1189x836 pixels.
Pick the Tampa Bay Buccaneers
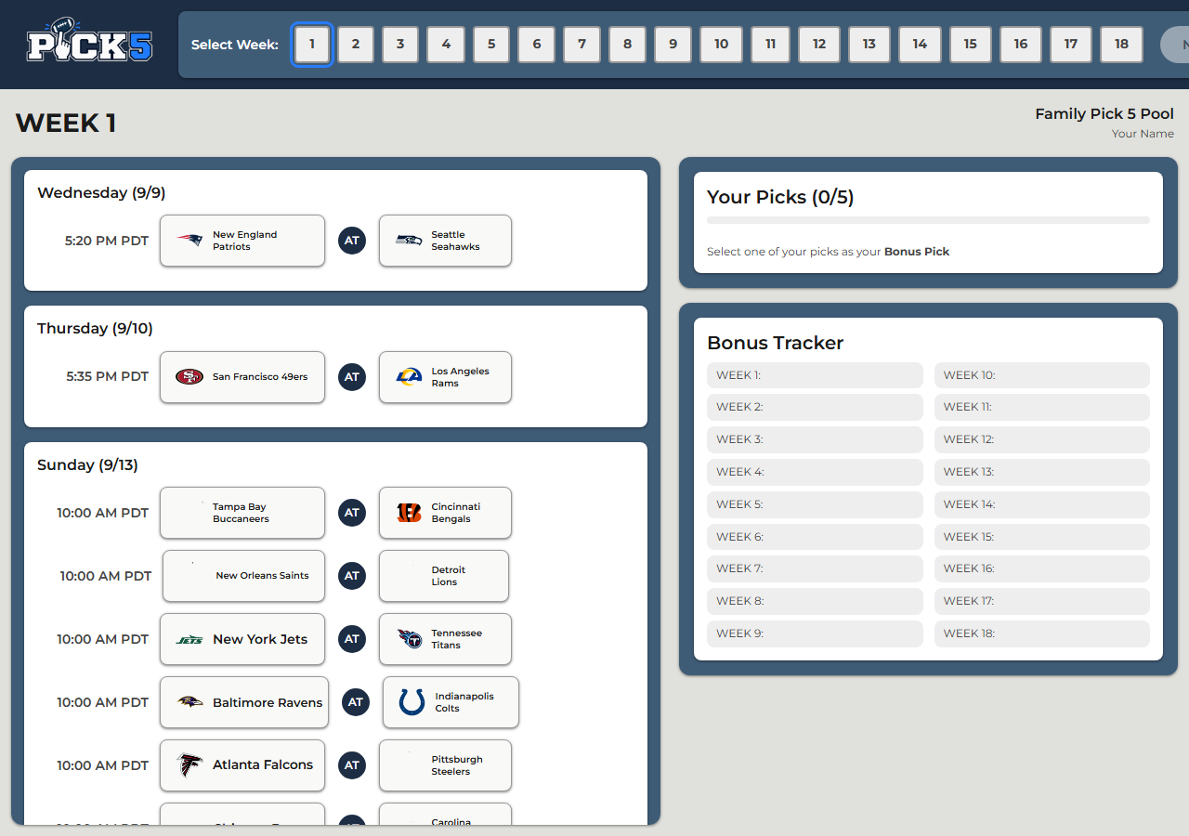click(x=242, y=513)
